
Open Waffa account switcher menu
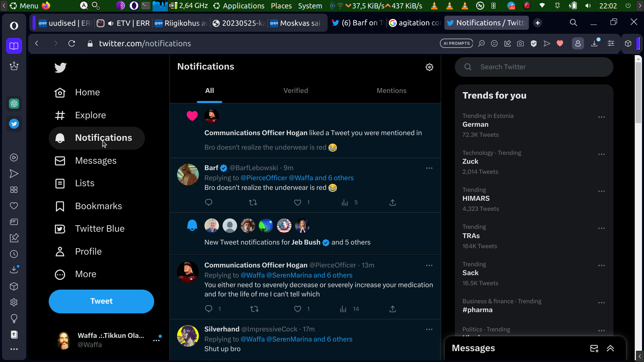tap(157, 340)
